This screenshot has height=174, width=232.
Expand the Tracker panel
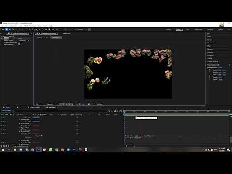pos(210,58)
